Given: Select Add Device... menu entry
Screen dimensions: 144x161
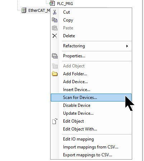Looking at the screenshot, I should click(x=91, y=82).
